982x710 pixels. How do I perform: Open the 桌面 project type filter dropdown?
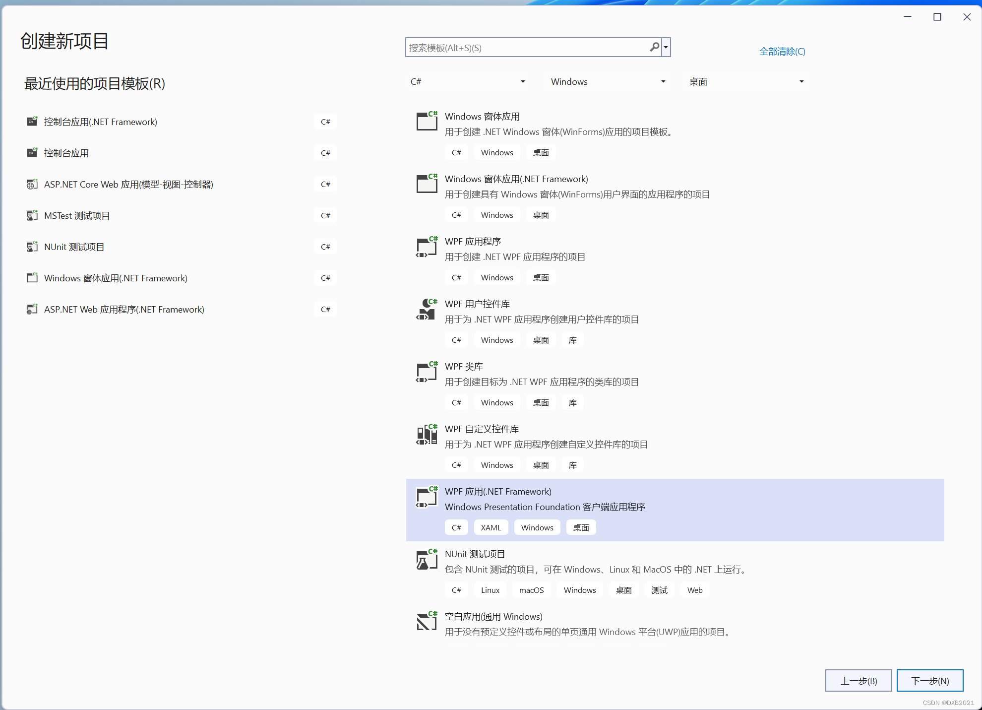tap(746, 81)
